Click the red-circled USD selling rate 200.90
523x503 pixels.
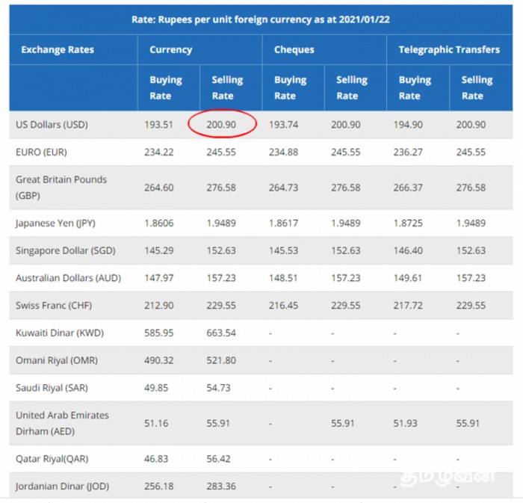click(x=222, y=125)
